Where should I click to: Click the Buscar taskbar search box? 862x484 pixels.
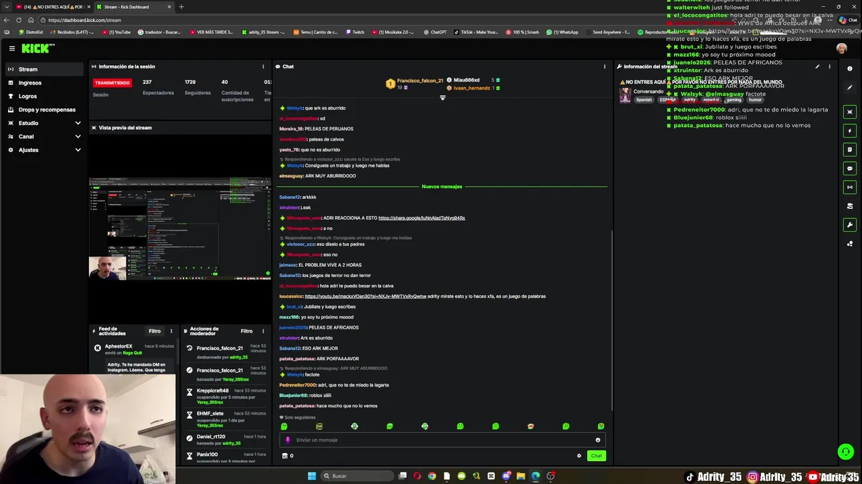(x=356, y=476)
